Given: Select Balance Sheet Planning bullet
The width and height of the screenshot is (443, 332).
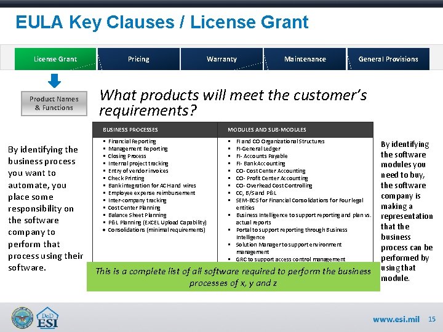Looking at the screenshot, I should tap(137, 215).
